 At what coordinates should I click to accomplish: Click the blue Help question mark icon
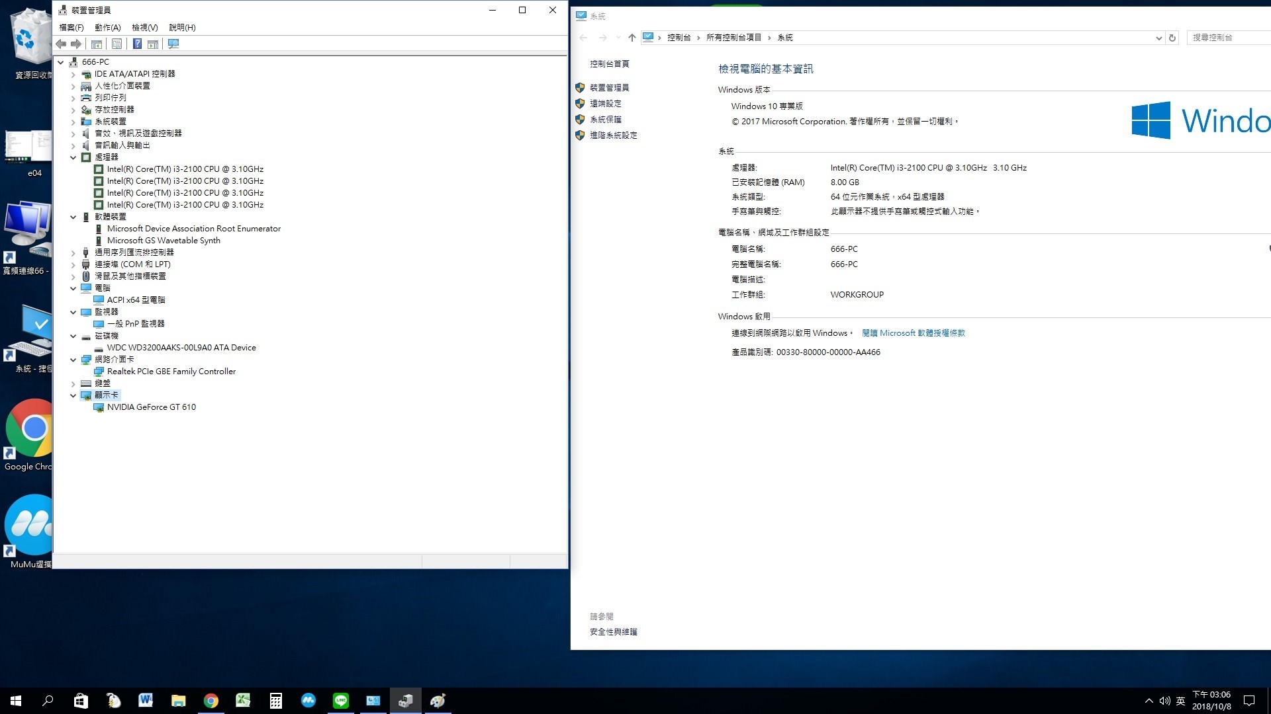point(137,44)
